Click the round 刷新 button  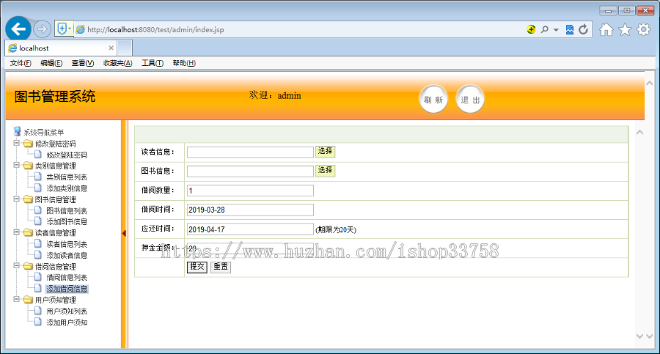coord(433,100)
